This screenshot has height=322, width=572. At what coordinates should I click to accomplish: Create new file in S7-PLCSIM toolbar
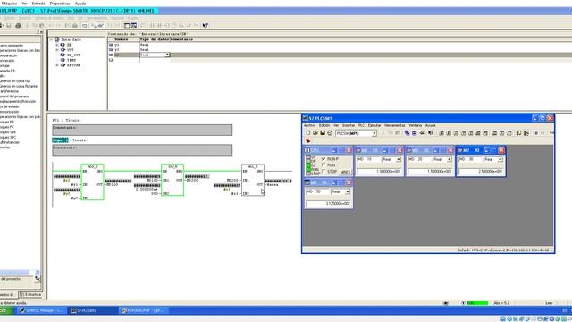(308, 133)
